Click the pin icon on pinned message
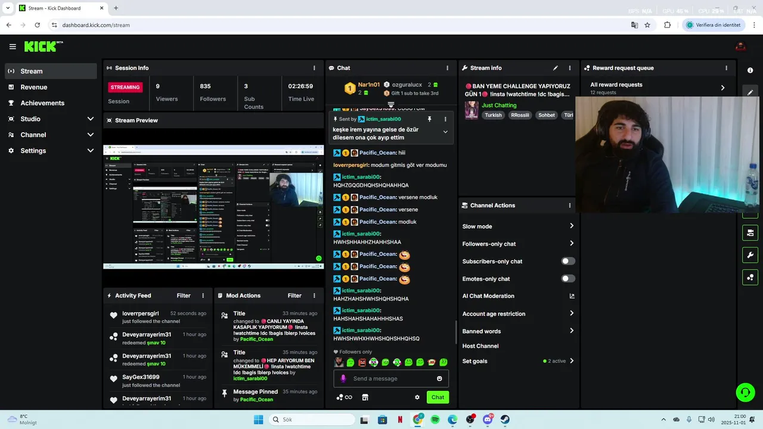Viewport: 763px width, 429px height. pos(429,119)
